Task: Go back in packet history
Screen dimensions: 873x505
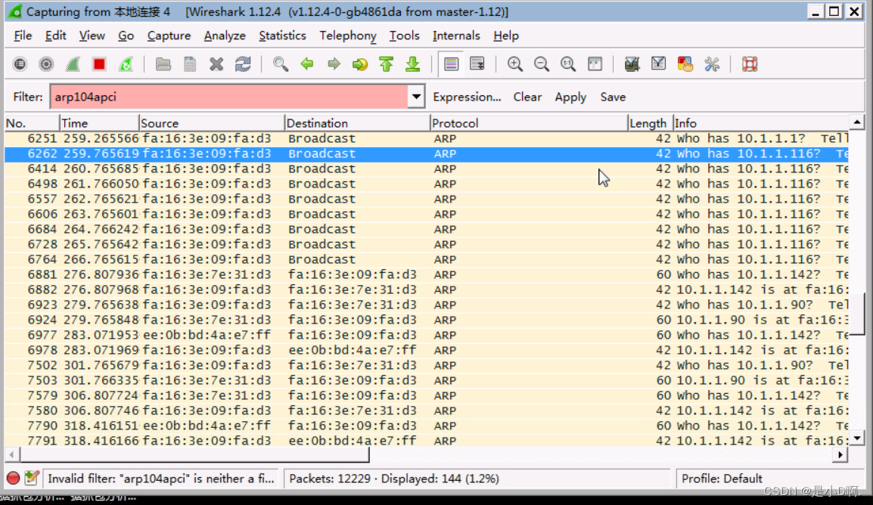Action: pyautogui.click(x=307, y=64)
